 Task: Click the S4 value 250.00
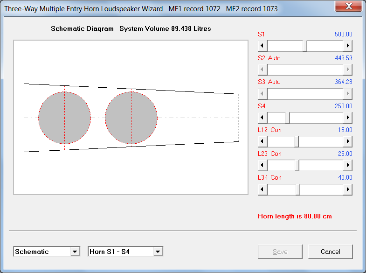tap(343, 106)
